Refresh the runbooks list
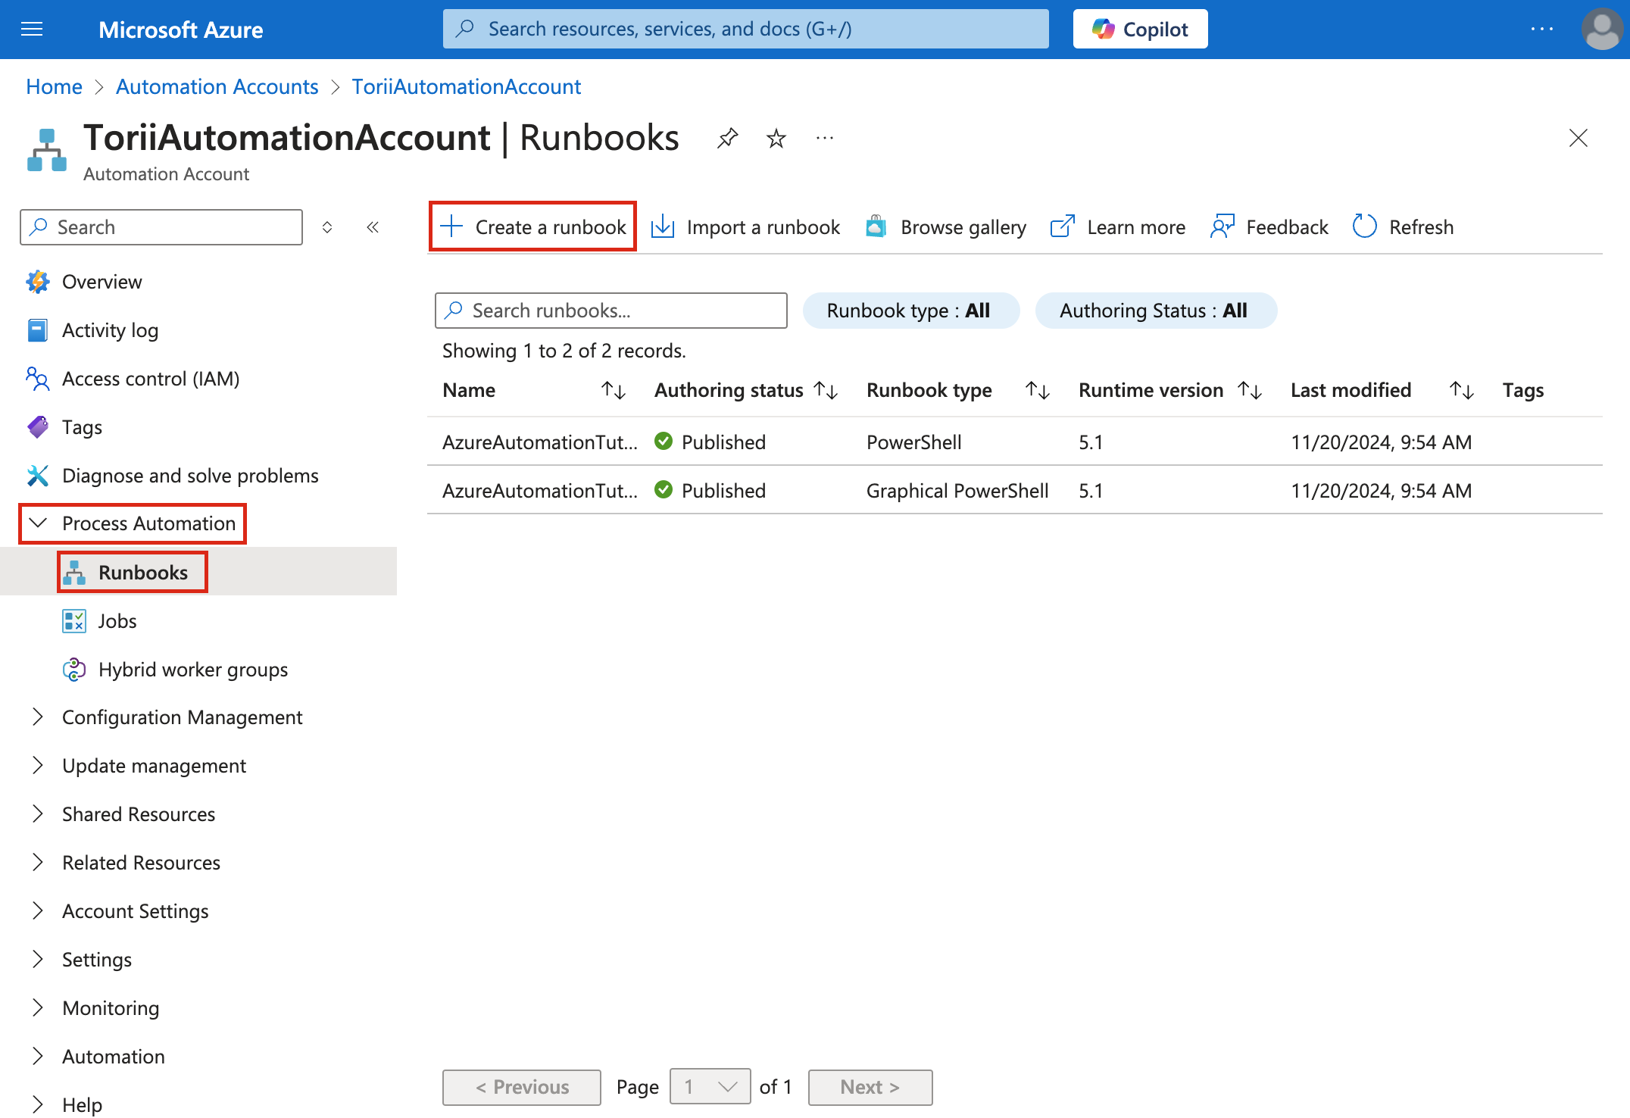This screenshot has width=1630, height=1118. pos(1403,226)
